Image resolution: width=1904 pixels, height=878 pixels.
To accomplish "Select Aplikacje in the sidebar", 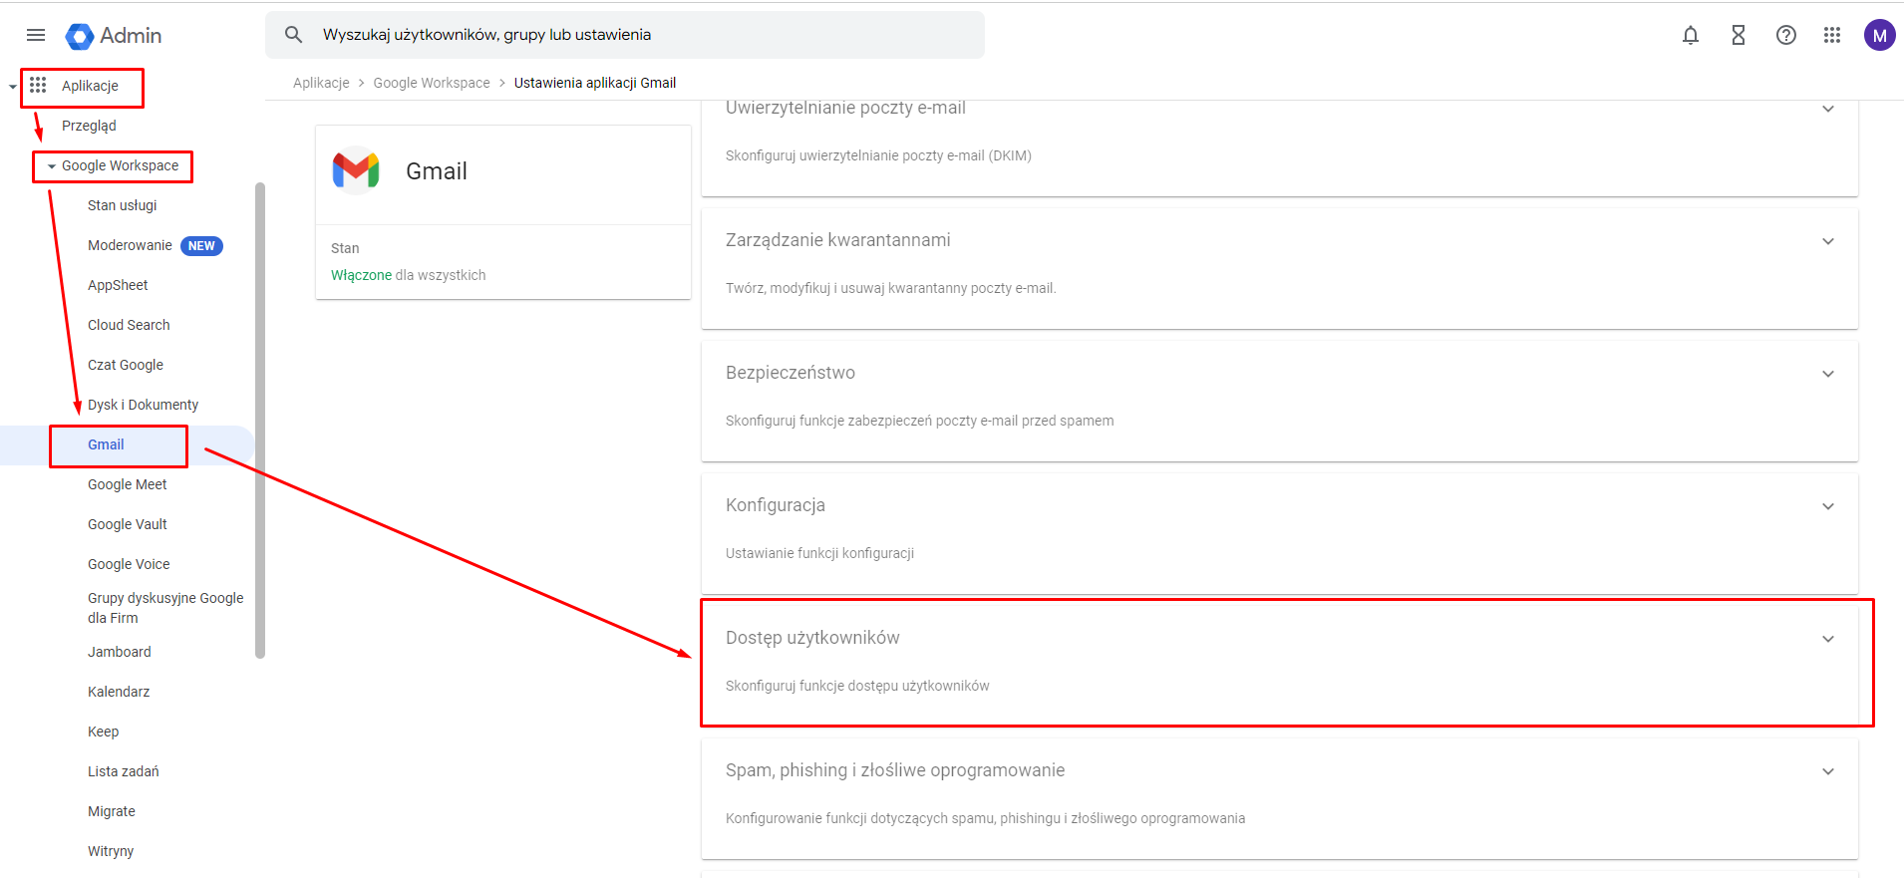I will pos(90,86).
